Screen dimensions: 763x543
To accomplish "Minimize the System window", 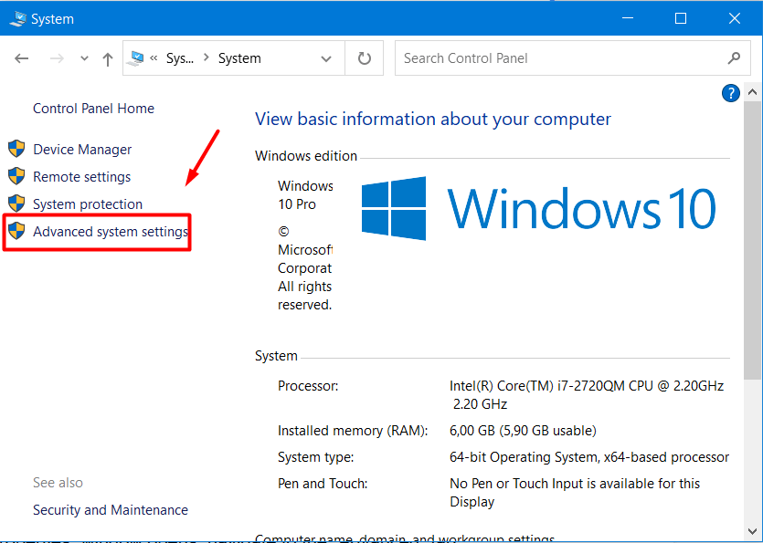I will (x=628, y=18).
